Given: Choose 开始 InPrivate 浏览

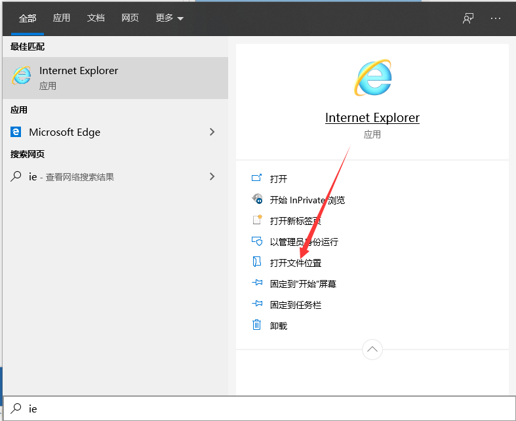Looking at the screenshot, I should (307, 199).
